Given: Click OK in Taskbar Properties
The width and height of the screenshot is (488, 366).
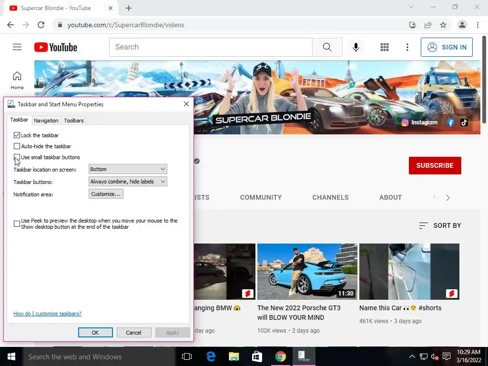Looking at the screenshot, I should tap(95, 332).
